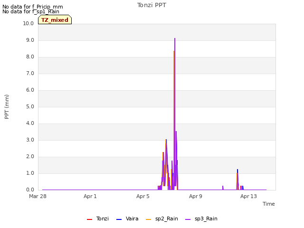Click the TZ_mixed annotation label
This screenshot has width=304, height=228.
[55, 20]
